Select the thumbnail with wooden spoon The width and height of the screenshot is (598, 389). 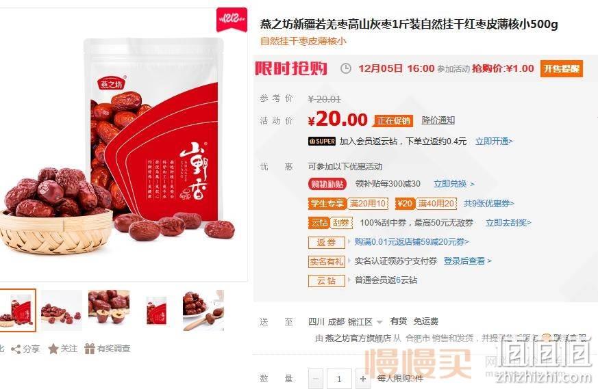(203, 310)
